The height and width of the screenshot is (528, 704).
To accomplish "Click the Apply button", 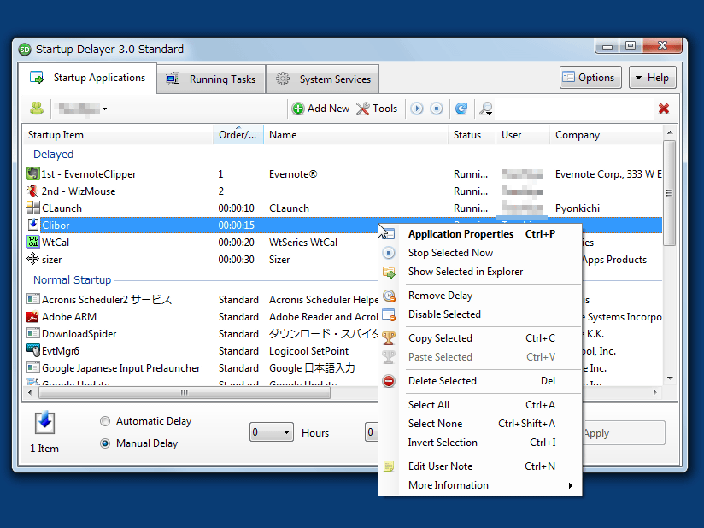I will pos(624,433).
